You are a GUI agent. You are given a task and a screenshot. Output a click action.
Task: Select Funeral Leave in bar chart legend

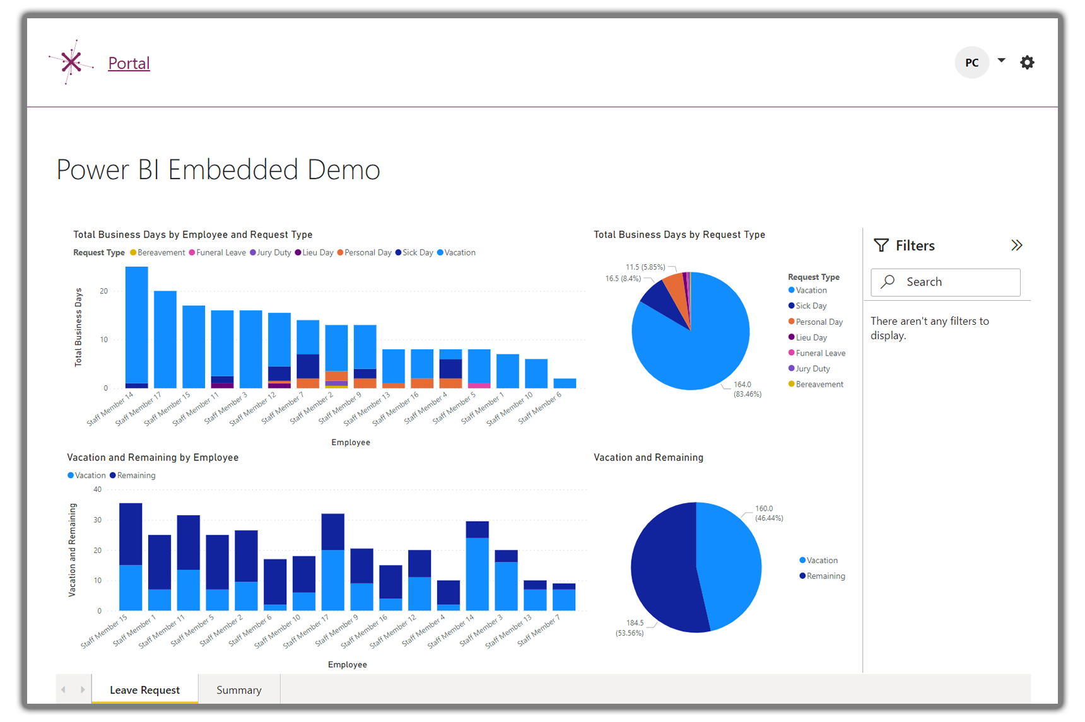217,253
